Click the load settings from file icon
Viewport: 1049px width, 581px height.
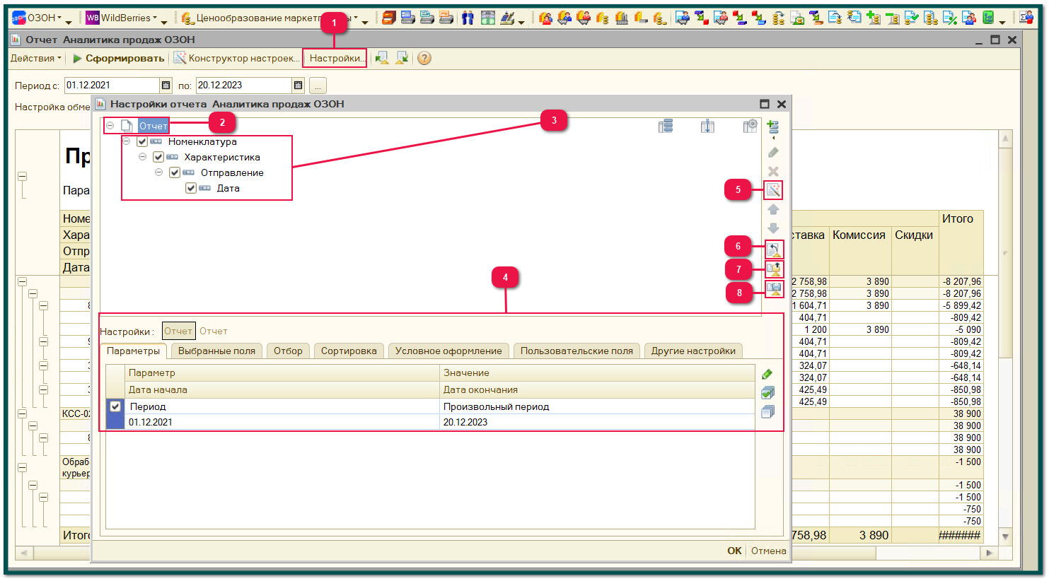pos(774,269)
